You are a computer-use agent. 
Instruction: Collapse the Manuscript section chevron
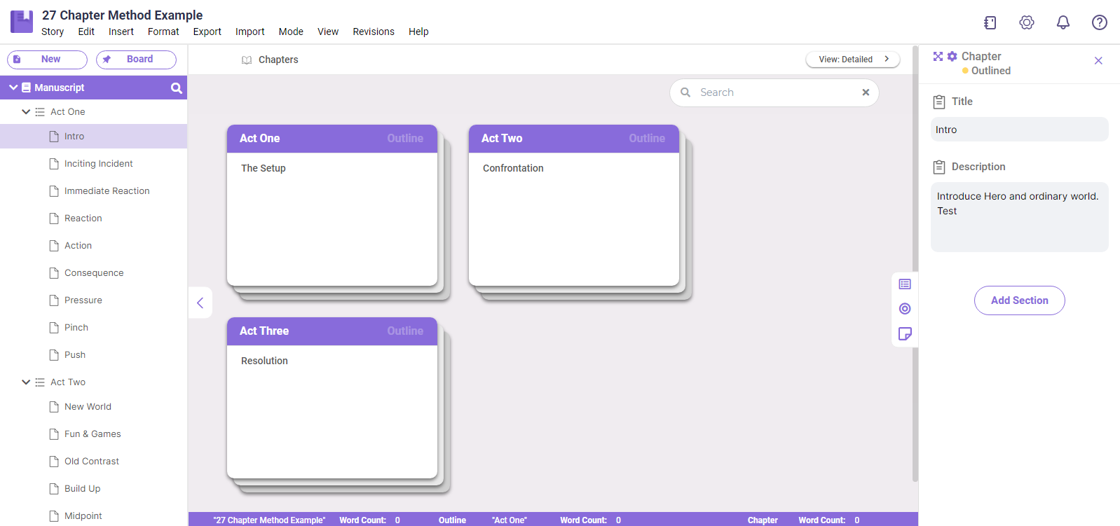click(x=13, y=88)
